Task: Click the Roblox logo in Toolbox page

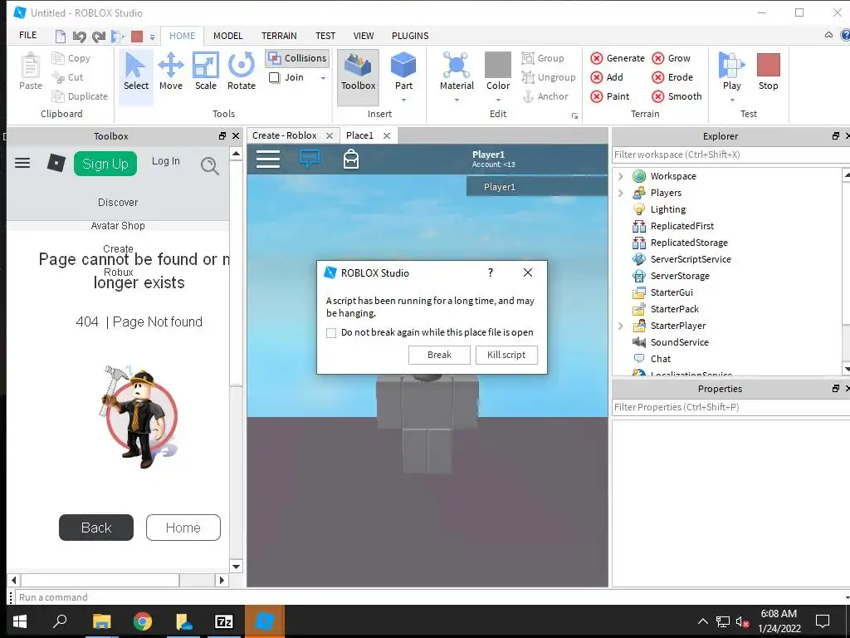Action: click(56, 163)
